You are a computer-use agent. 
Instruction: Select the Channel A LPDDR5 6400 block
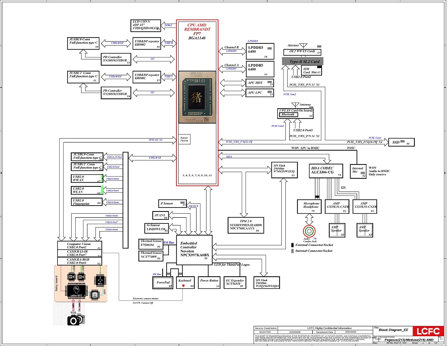(260, 69)
